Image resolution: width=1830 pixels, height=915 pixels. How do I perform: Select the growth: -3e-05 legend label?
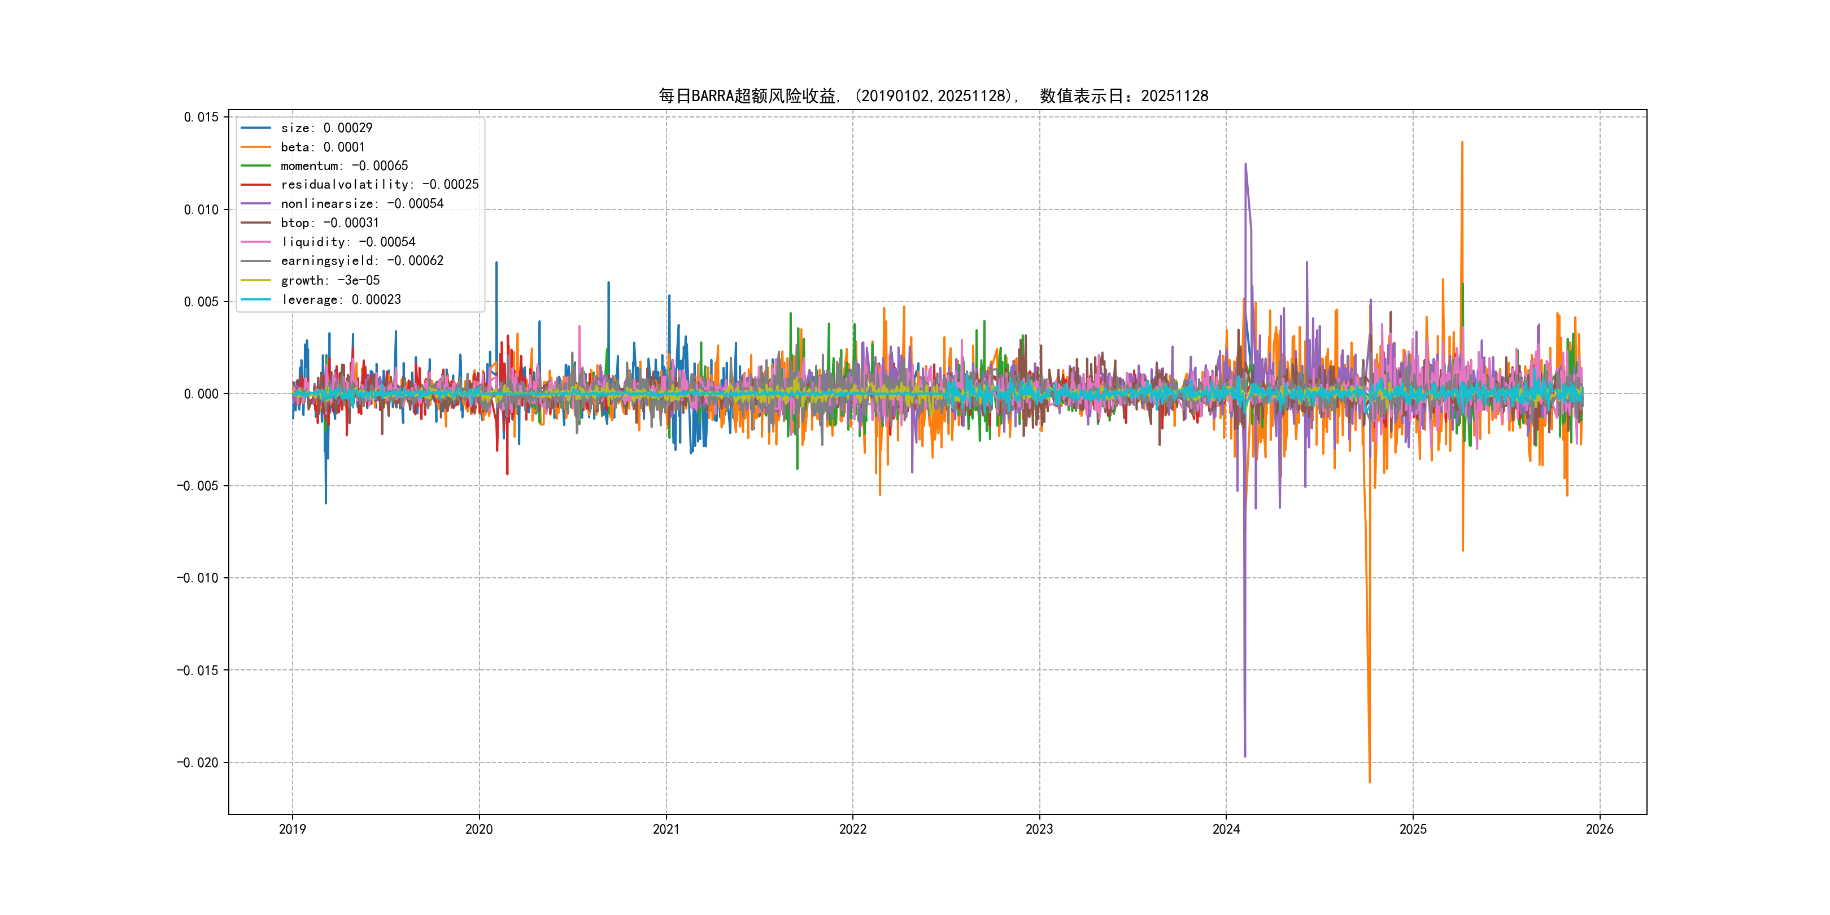pos(330,281)
